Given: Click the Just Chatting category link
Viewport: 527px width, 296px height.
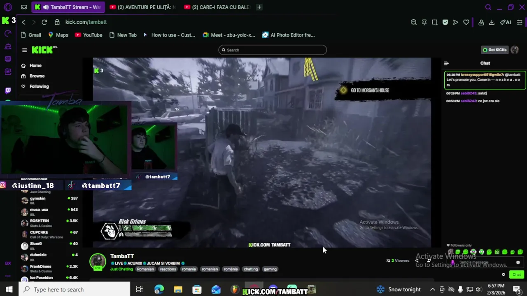Looking at the screenshot, I should pyautogui.click(x=121, y=269).
